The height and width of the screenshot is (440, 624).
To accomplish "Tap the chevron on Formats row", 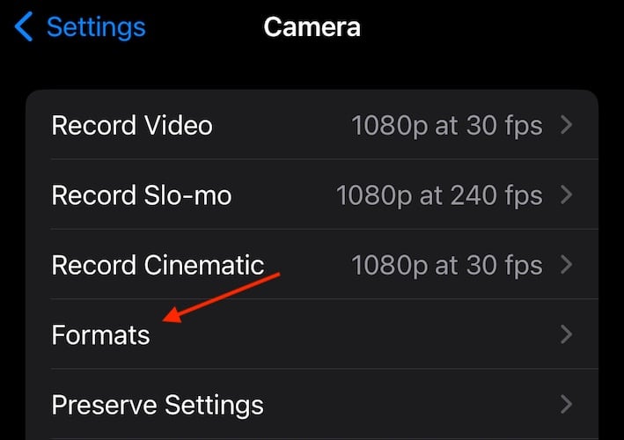I will 567,334.
